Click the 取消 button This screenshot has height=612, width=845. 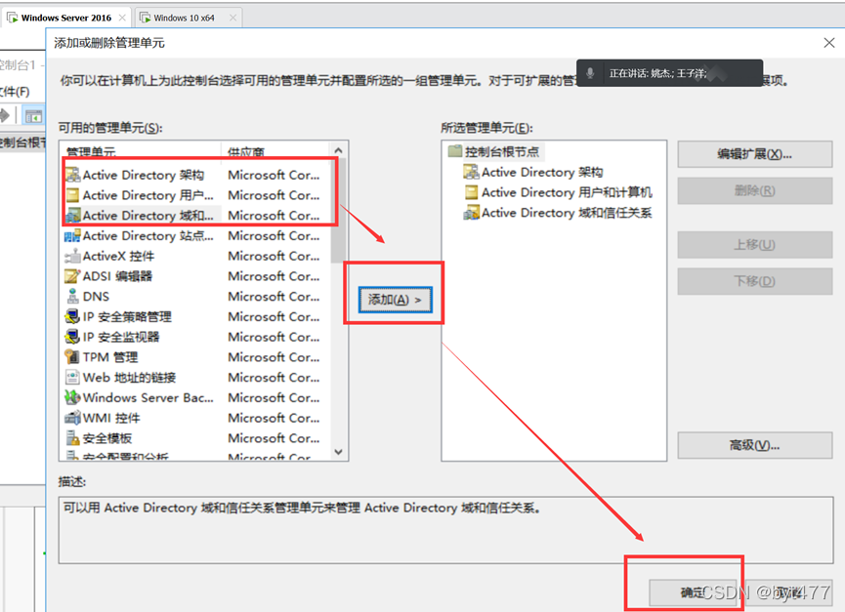[789, 592]
